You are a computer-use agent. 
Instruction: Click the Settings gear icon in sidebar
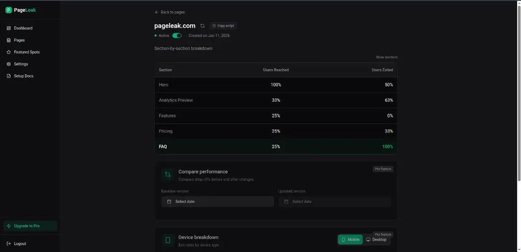click(x=9, y=64)
